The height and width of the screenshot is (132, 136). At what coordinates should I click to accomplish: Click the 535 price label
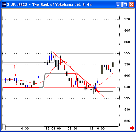127,98
